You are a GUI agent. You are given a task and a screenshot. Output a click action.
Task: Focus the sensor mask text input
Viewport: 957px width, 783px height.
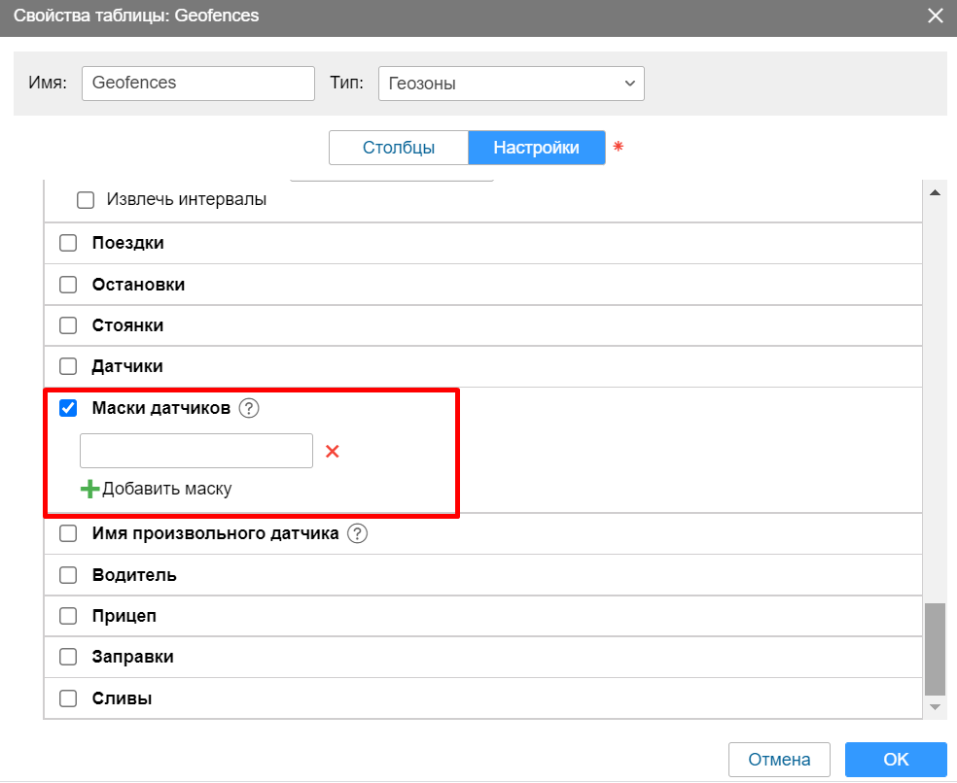tap(196, 451)
